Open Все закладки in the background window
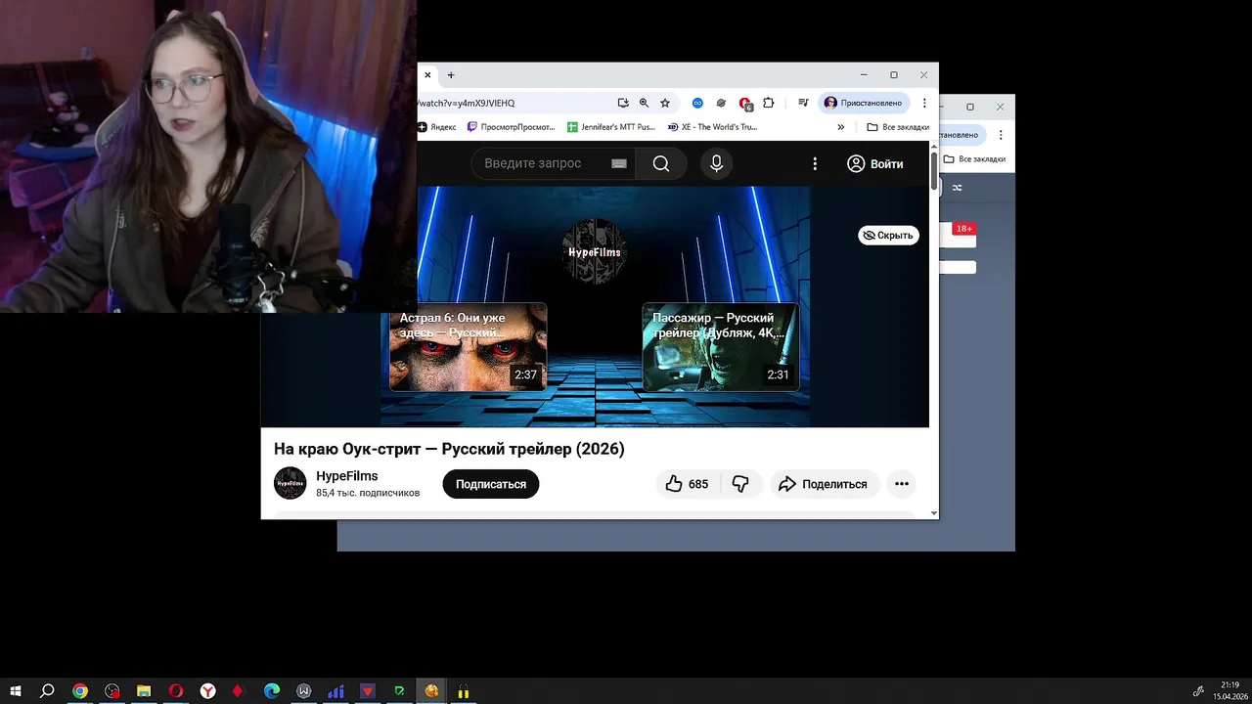The width and height of the screenshot is (1252, 704). (x=975, y=159)
